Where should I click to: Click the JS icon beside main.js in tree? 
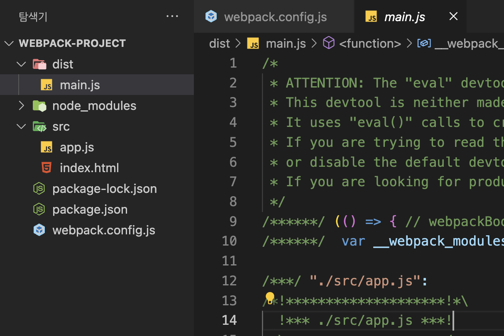(47, 85)
